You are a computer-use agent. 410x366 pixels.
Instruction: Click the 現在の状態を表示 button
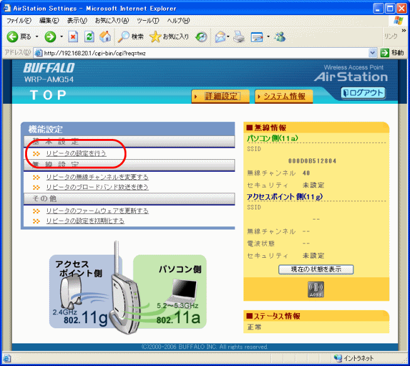316,269
